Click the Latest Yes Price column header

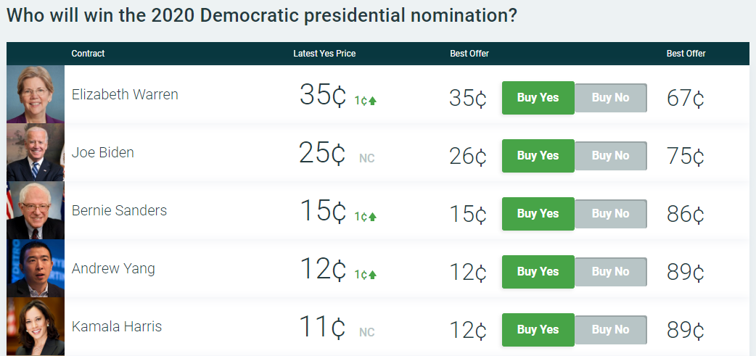point(324,54)
